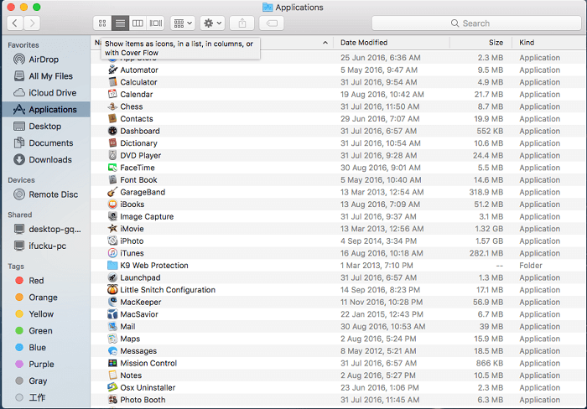
Task: Open AirDrop in the sidebar
Action: (44, 60)
